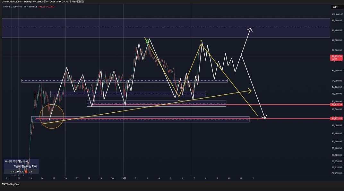The image size is (344, 191).
Task: Click the date 21 on the time axis
Action: 7,178
